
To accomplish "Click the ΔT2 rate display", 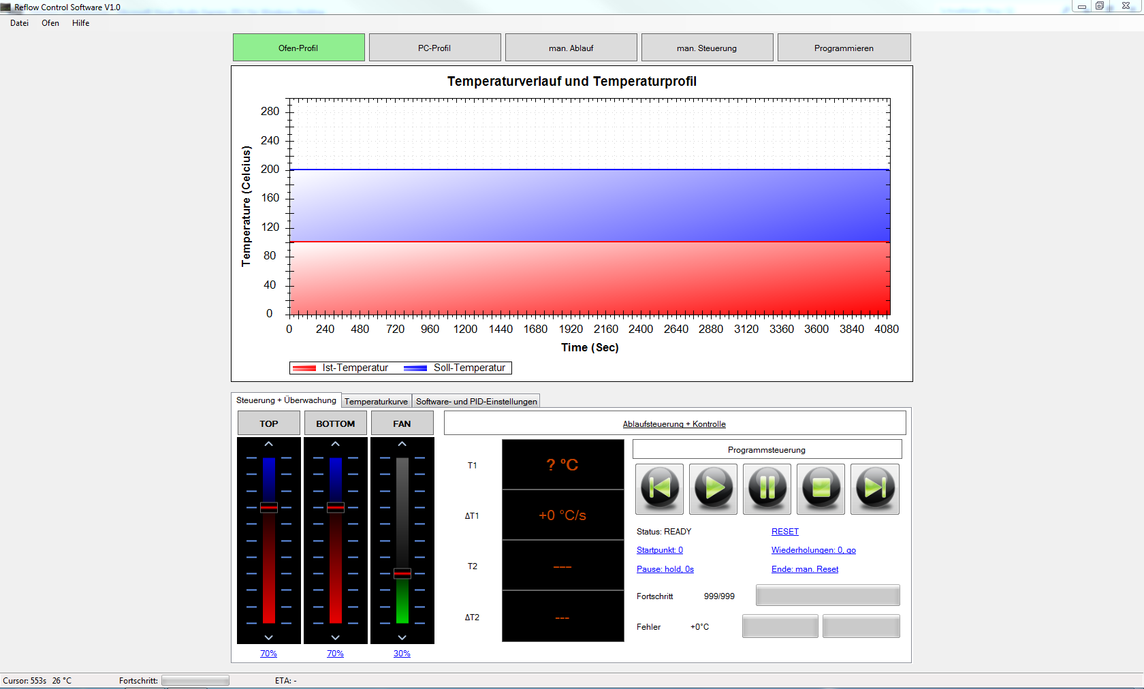I will (x=563, y=616).
